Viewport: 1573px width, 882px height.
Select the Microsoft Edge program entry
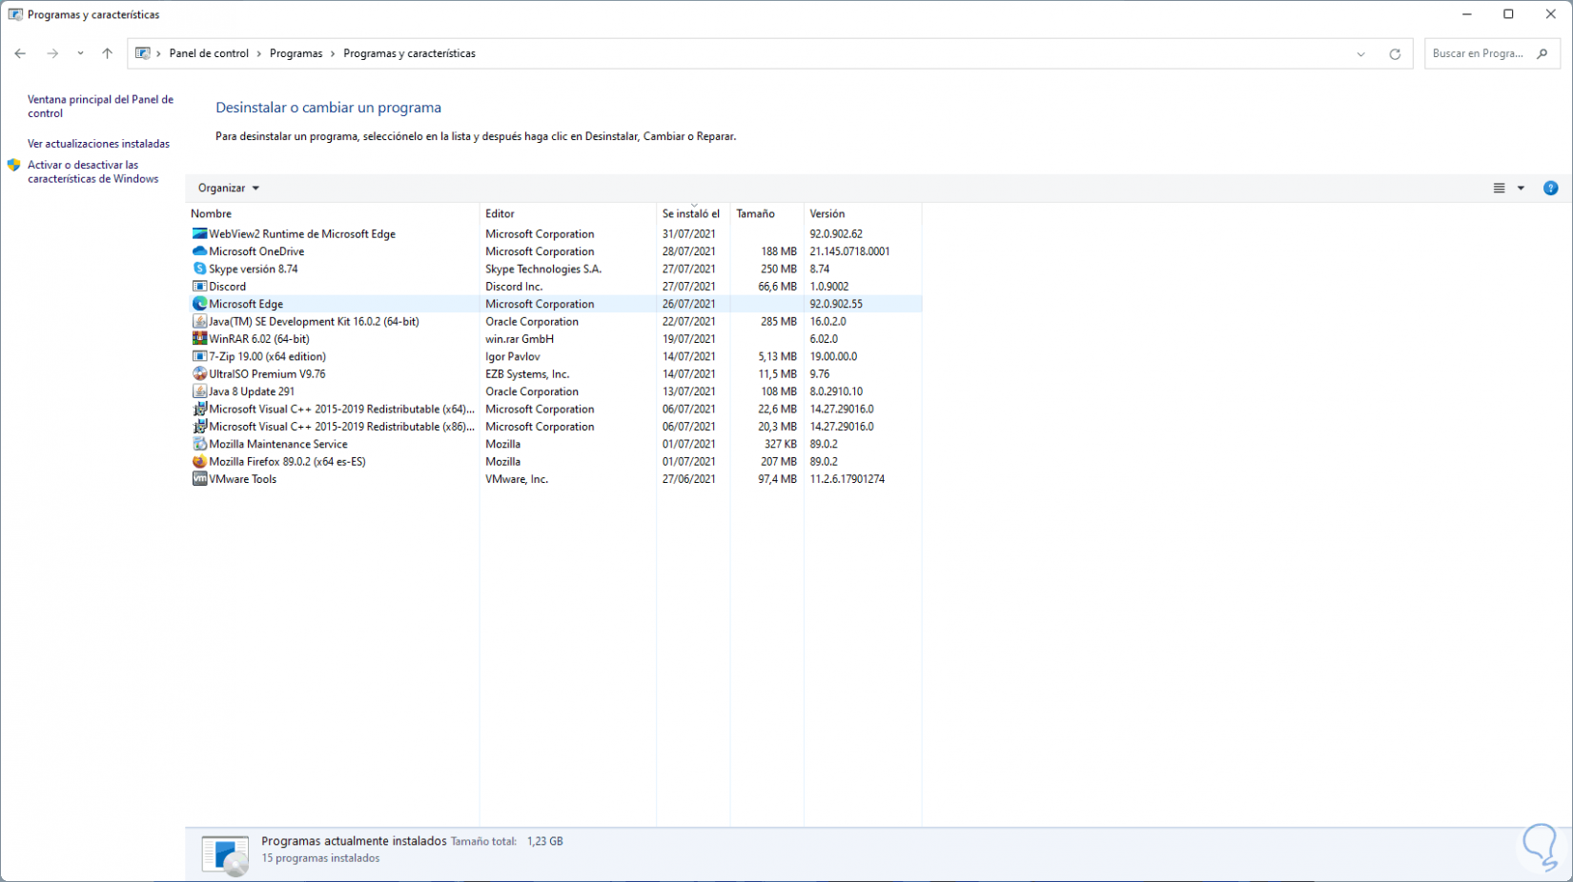(x=555, y=304)
